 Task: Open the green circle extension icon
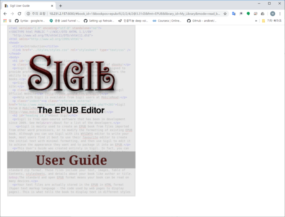248,13
